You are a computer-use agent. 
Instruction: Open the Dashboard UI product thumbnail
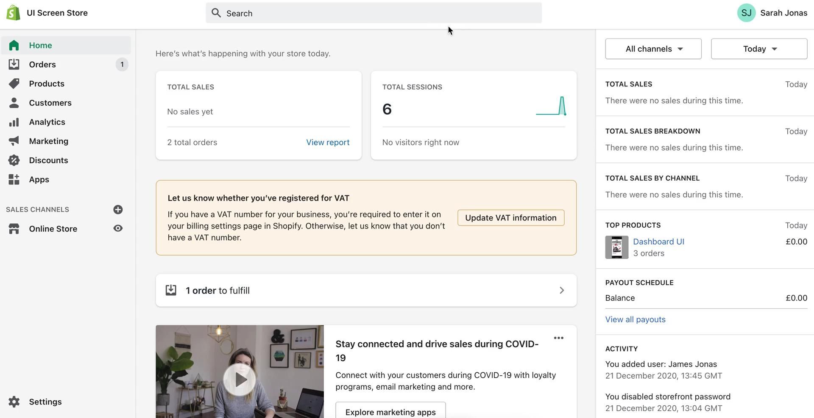tap(616, 247)
